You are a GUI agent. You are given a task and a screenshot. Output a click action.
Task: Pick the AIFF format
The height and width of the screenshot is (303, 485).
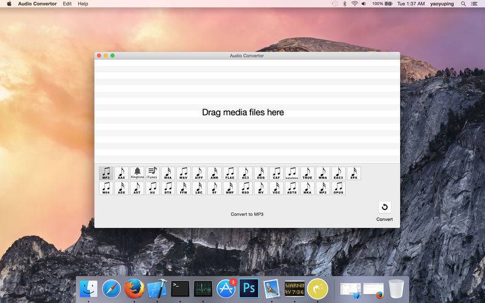[x=199, y=173]
